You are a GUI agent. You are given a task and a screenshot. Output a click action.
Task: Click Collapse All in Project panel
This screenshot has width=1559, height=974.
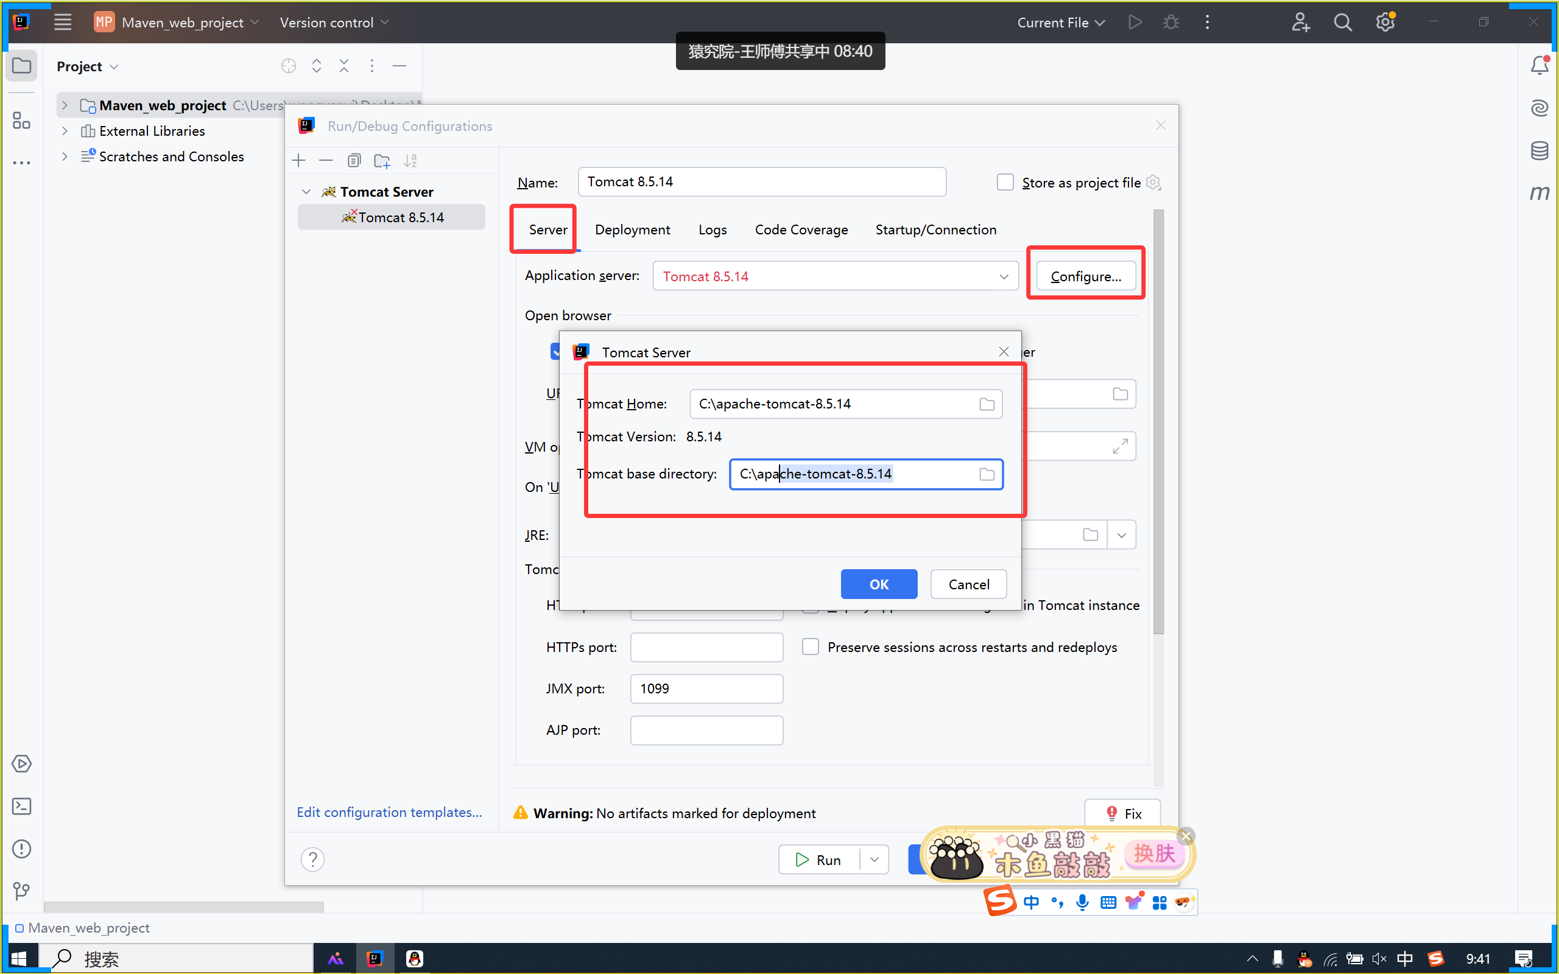344,66
